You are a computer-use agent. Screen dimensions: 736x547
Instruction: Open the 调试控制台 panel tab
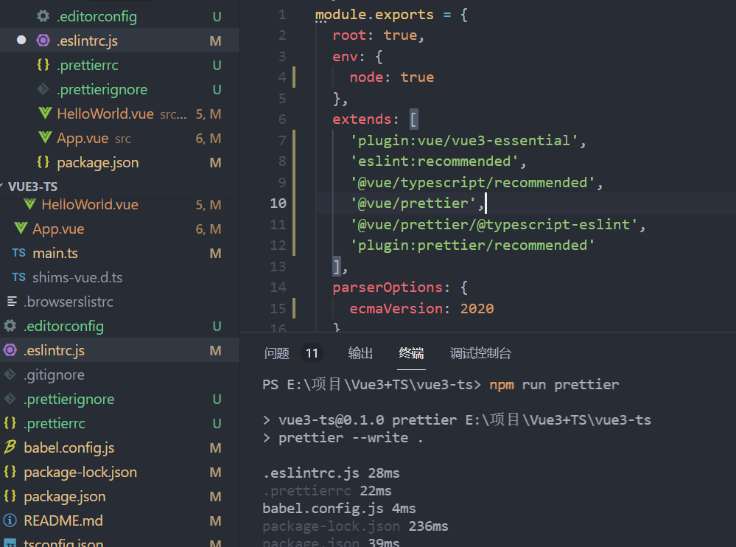[x=480, y=353]
